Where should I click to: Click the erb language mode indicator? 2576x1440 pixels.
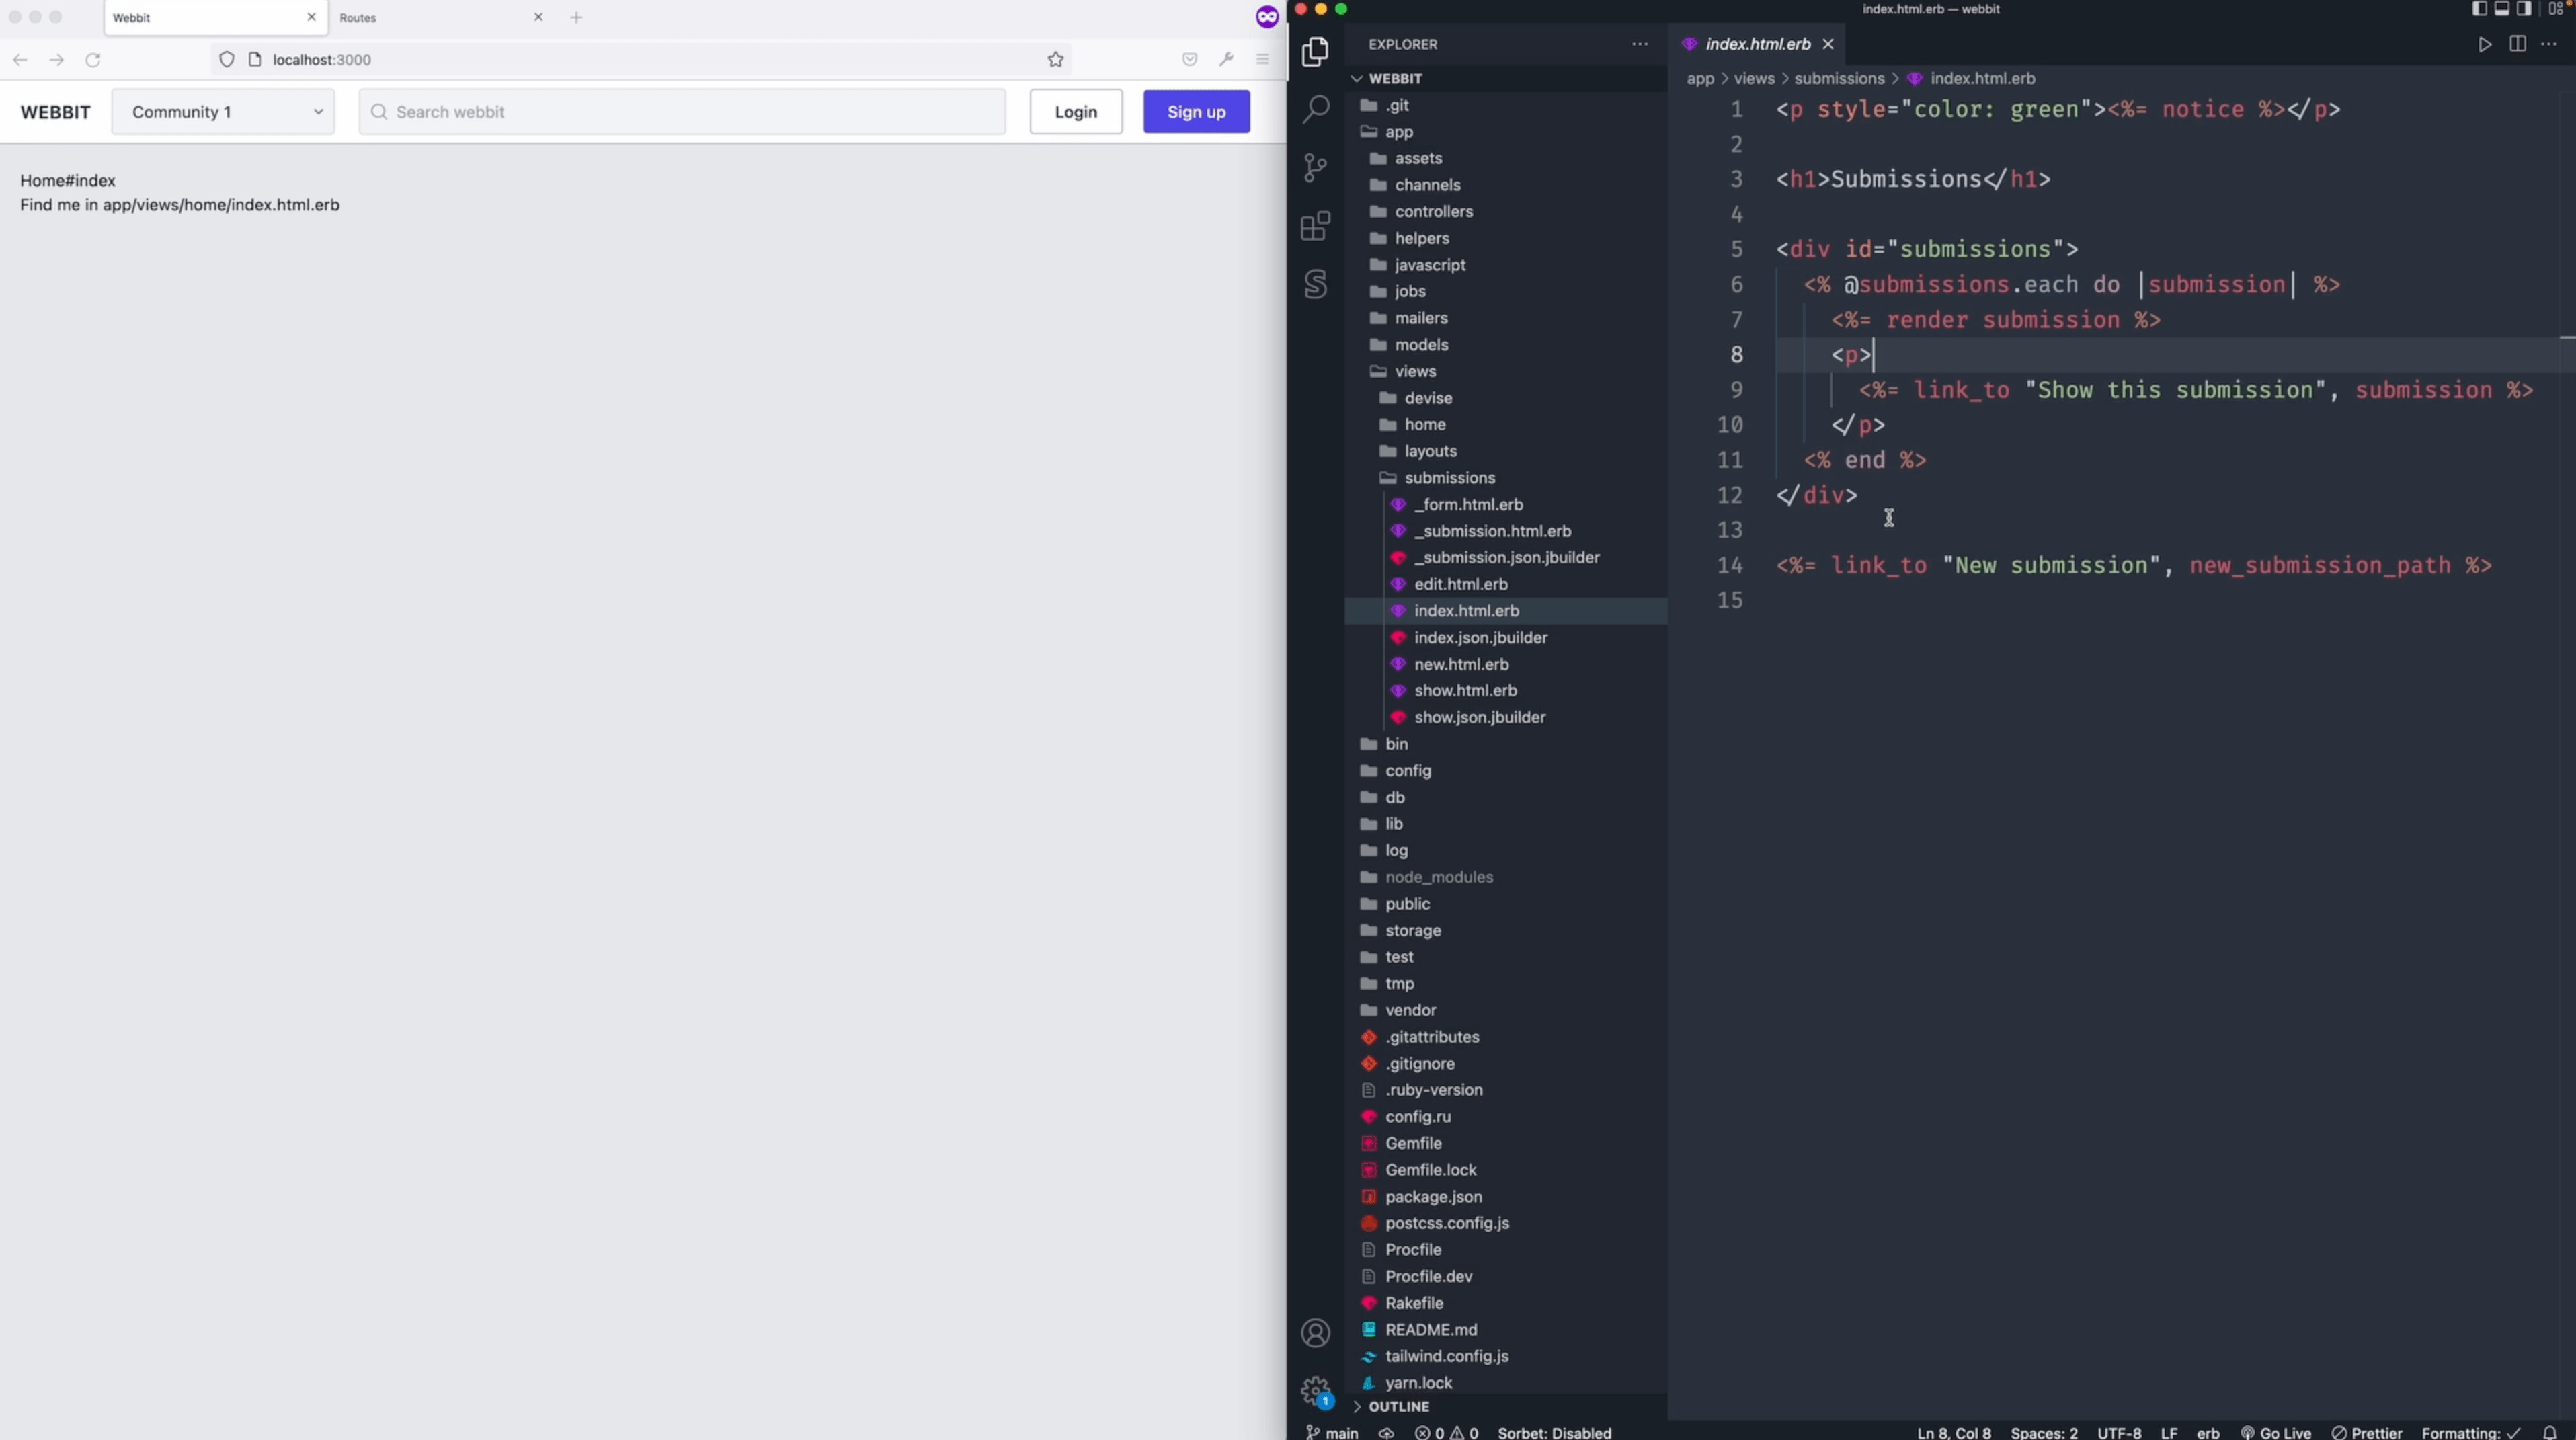point(2207,1432)
